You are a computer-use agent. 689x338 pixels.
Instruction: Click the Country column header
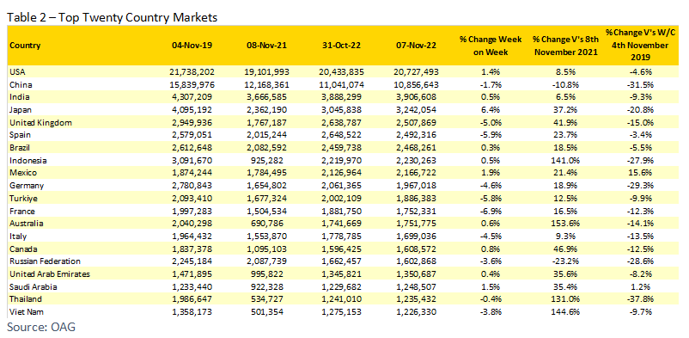coord(25,46)
